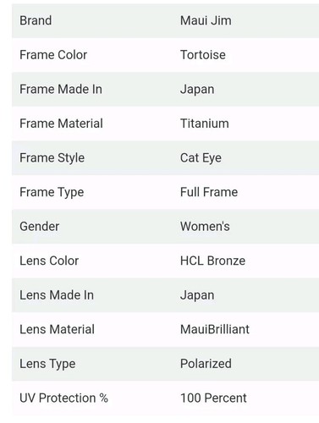Image resolution: width=319 pixels, height=423 pixels.
Task: Click the MauiBrilliant lens material value
Action: pos(215,329)
